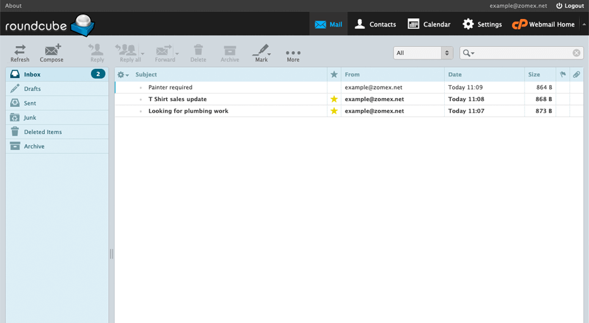
Task: Open the Drafts folder
Action: [x=57, y=89]
